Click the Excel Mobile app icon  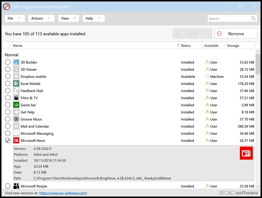point(16,84)
